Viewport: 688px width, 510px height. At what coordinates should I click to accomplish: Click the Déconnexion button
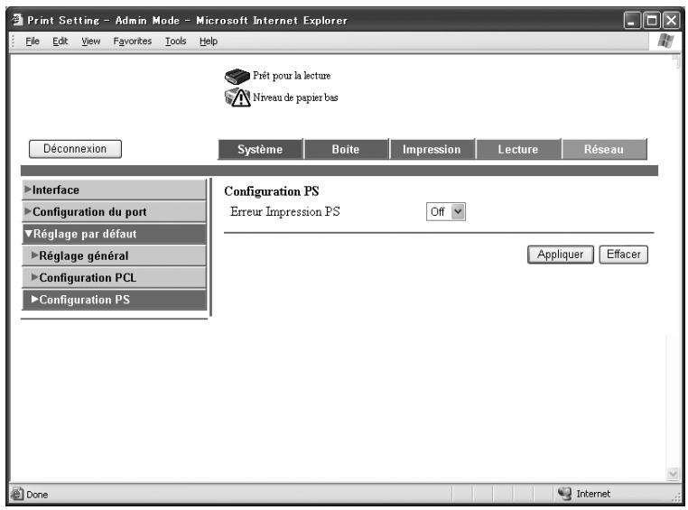(x=75, y=149)
